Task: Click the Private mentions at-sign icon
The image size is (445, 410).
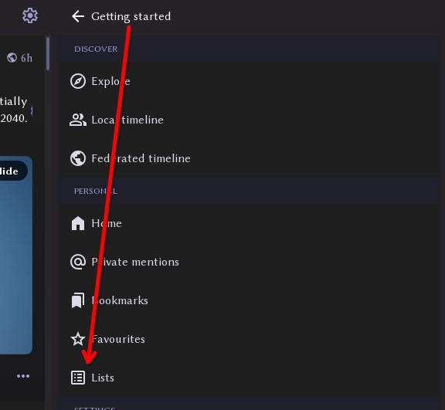Action: (x=78, y=262)
